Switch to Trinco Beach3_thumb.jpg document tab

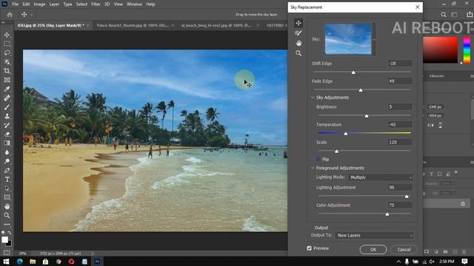133,26
